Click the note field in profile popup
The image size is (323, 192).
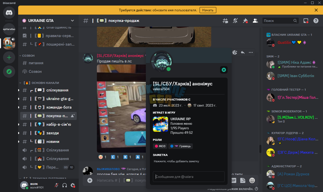coord(189,161)
